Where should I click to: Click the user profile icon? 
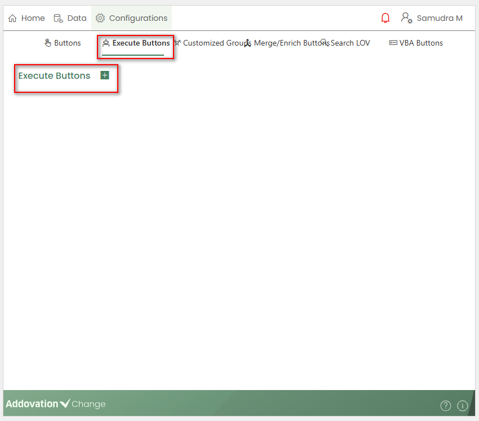pyautogui.click(x=406, y=18)
